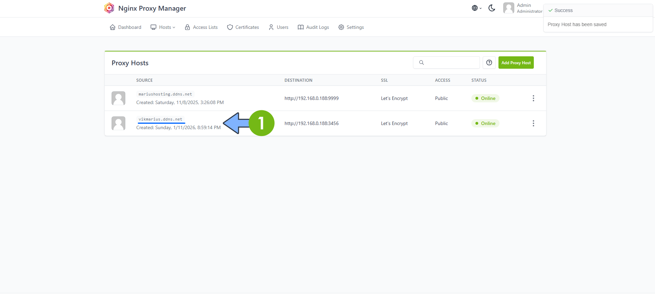The height and width of the screenshot is (294, 655).
Task: Open the vikmarius.ddns.net source link
Action: [x=160, y=119]
